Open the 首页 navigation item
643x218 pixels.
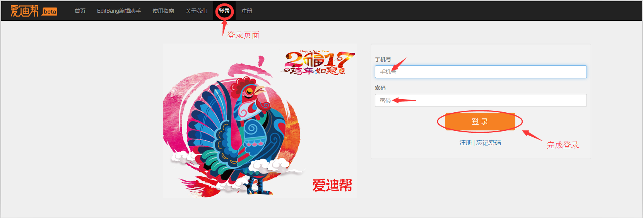(80, 11)
